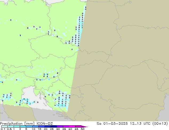Screen dimensions: 169x130
Task: Click the 30–35 mm purple swatch
Action: [x=60, y=127]
